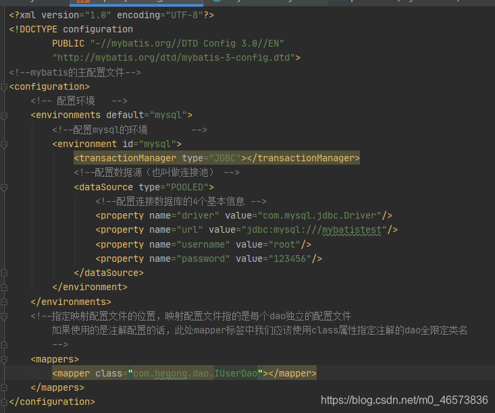Collapse the <dataSource type="POOLED"> fold marker
The height and width of the screenshot is (413, 495).
[4, 188]
